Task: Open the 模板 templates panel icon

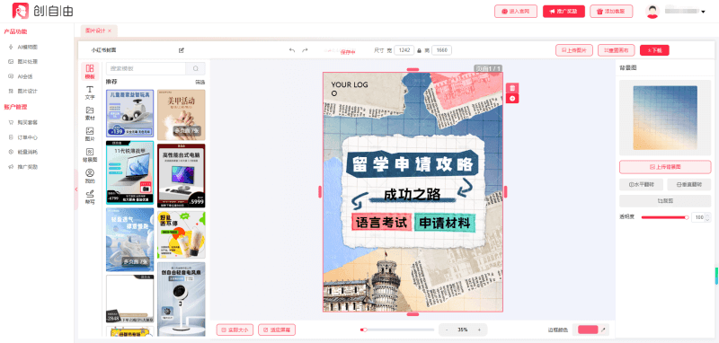Action: 90,71
